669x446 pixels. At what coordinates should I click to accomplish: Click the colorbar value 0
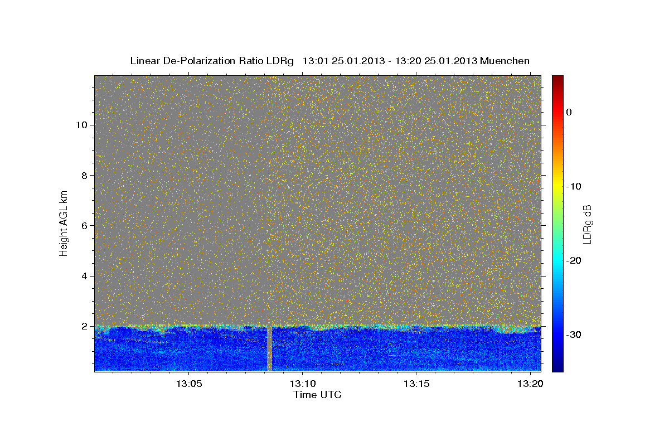(x=569, y=112)
